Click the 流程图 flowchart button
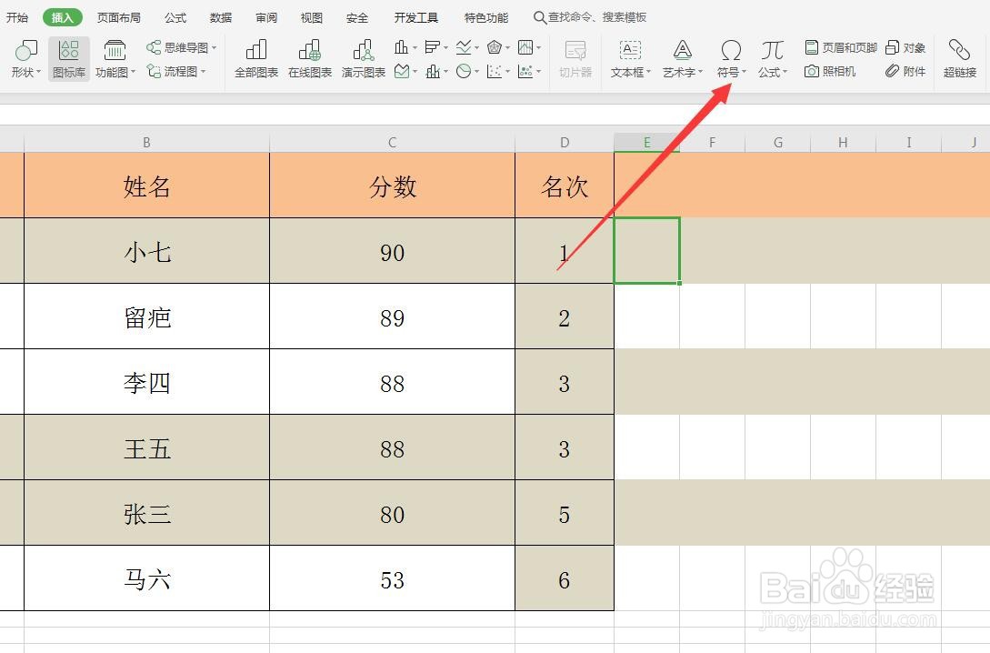Screen dimensions: 990x653 point(179,70)
